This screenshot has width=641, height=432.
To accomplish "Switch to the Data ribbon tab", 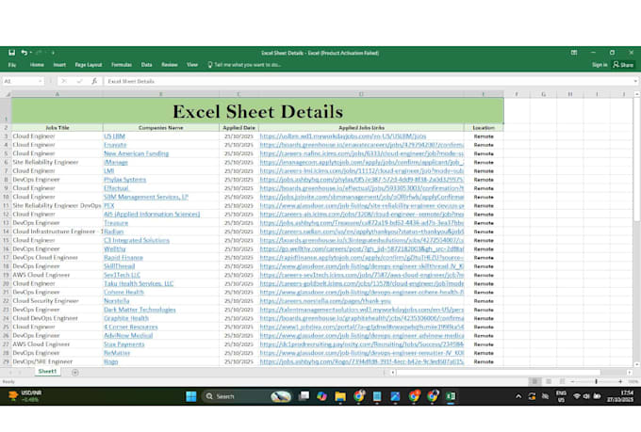I will tap(146, 65).
